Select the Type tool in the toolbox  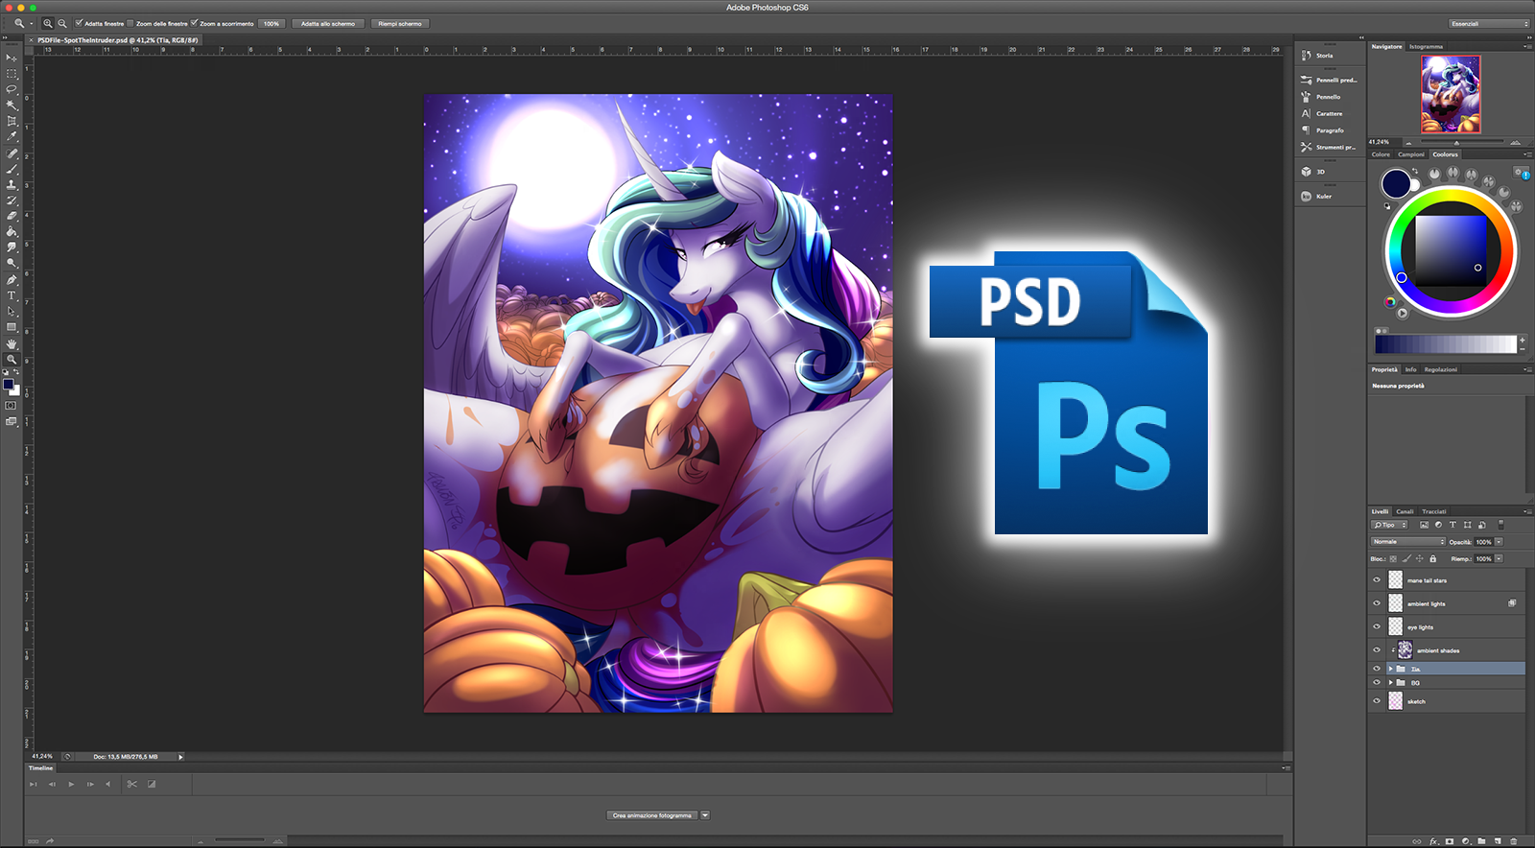coord(12,295)
